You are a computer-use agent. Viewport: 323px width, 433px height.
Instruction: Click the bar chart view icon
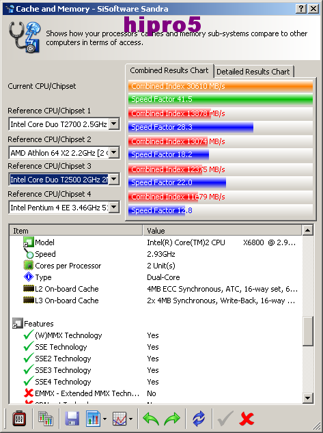[x=94, y=419]
